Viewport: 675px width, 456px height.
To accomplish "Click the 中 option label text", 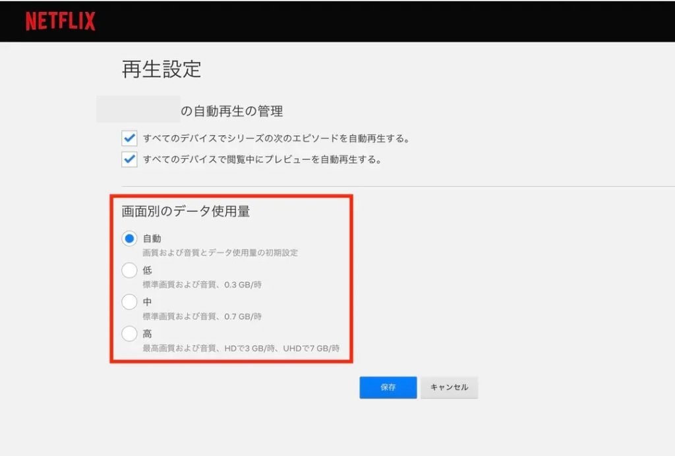I will [x=147, y=302].
